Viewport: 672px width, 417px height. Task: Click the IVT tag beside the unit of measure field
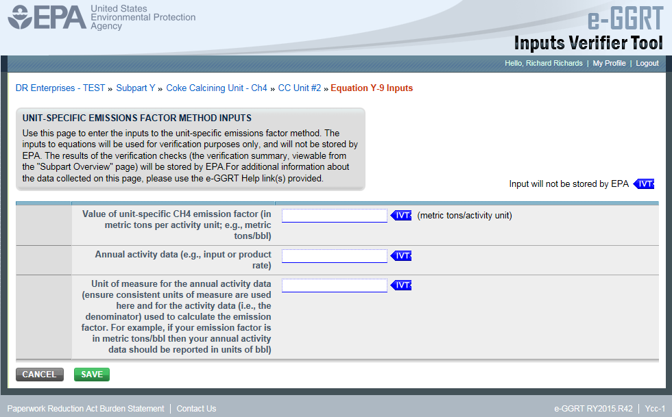point(401,285)
